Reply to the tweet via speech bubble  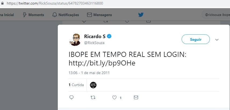click(x=71, y=97)
